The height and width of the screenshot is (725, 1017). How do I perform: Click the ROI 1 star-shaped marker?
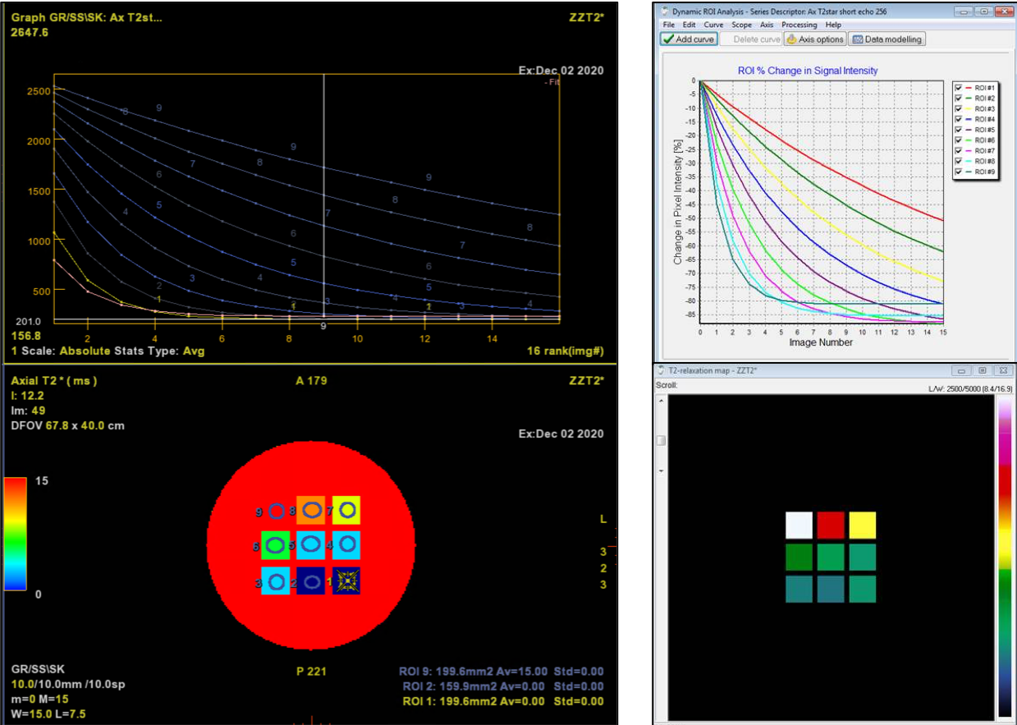(346, 581)
